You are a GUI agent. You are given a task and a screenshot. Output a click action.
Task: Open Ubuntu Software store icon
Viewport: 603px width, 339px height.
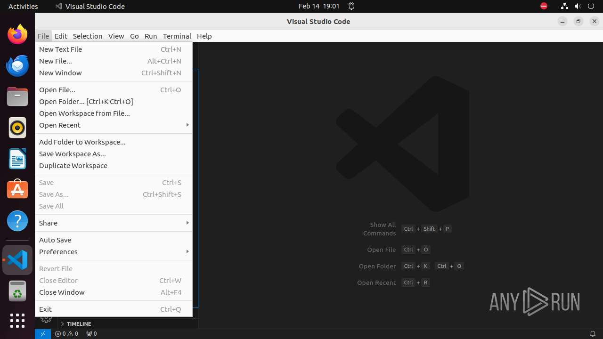17,189
